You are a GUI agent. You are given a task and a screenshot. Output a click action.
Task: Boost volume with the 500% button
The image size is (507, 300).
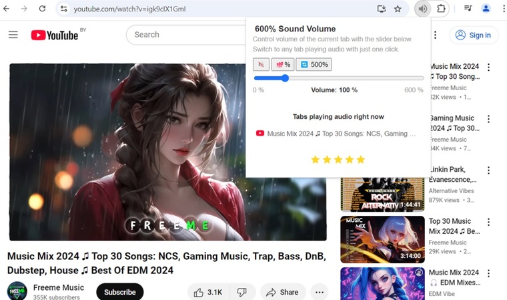click(314, 64)
